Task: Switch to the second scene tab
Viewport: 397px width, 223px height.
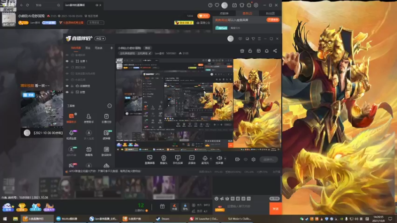Action: [x=88, y=48]
